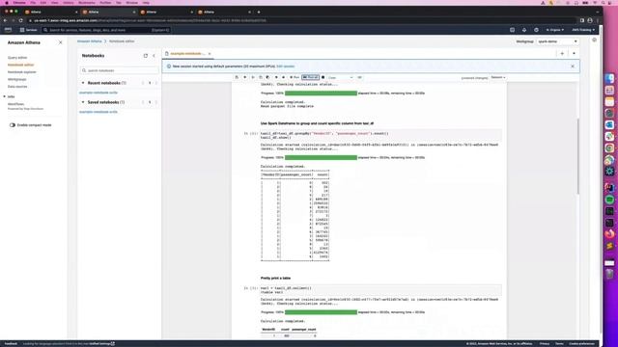The image size is (618, 347).
Task: Toggle Enable compact mode
Action: [13, 125]
